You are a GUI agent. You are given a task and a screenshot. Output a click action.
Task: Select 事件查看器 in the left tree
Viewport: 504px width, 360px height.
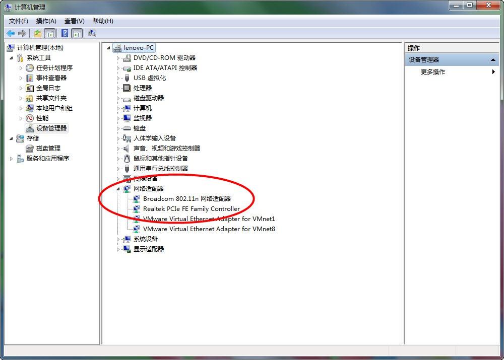(x=51, y=78)
